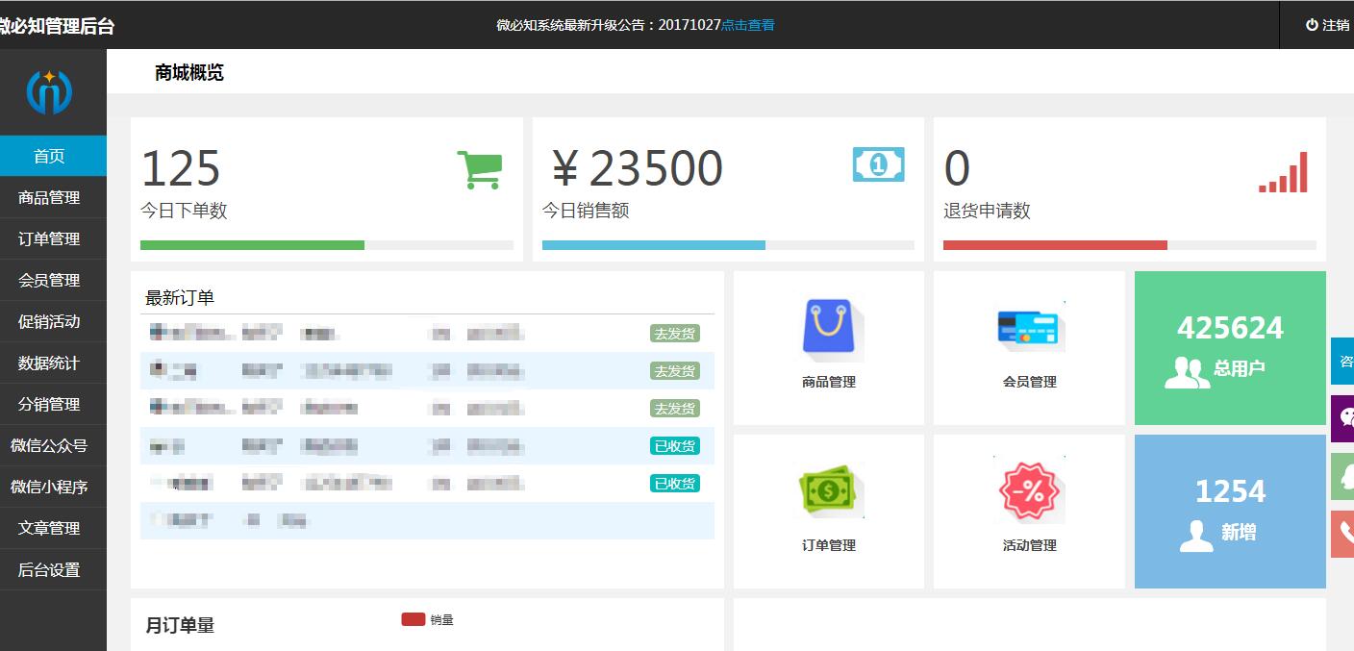Click the QQ contact icon on the right edge
This screenshot has height=651, width=1354.
(x=1342, y=476)
